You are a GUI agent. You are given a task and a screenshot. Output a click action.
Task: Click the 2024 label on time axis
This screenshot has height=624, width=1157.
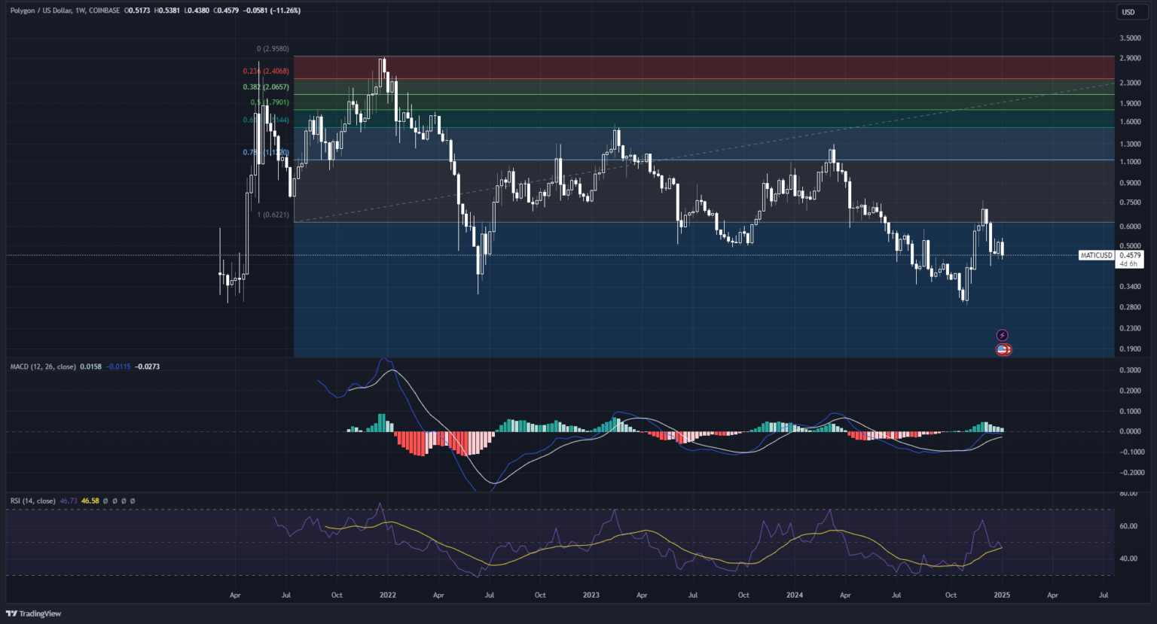795,595
